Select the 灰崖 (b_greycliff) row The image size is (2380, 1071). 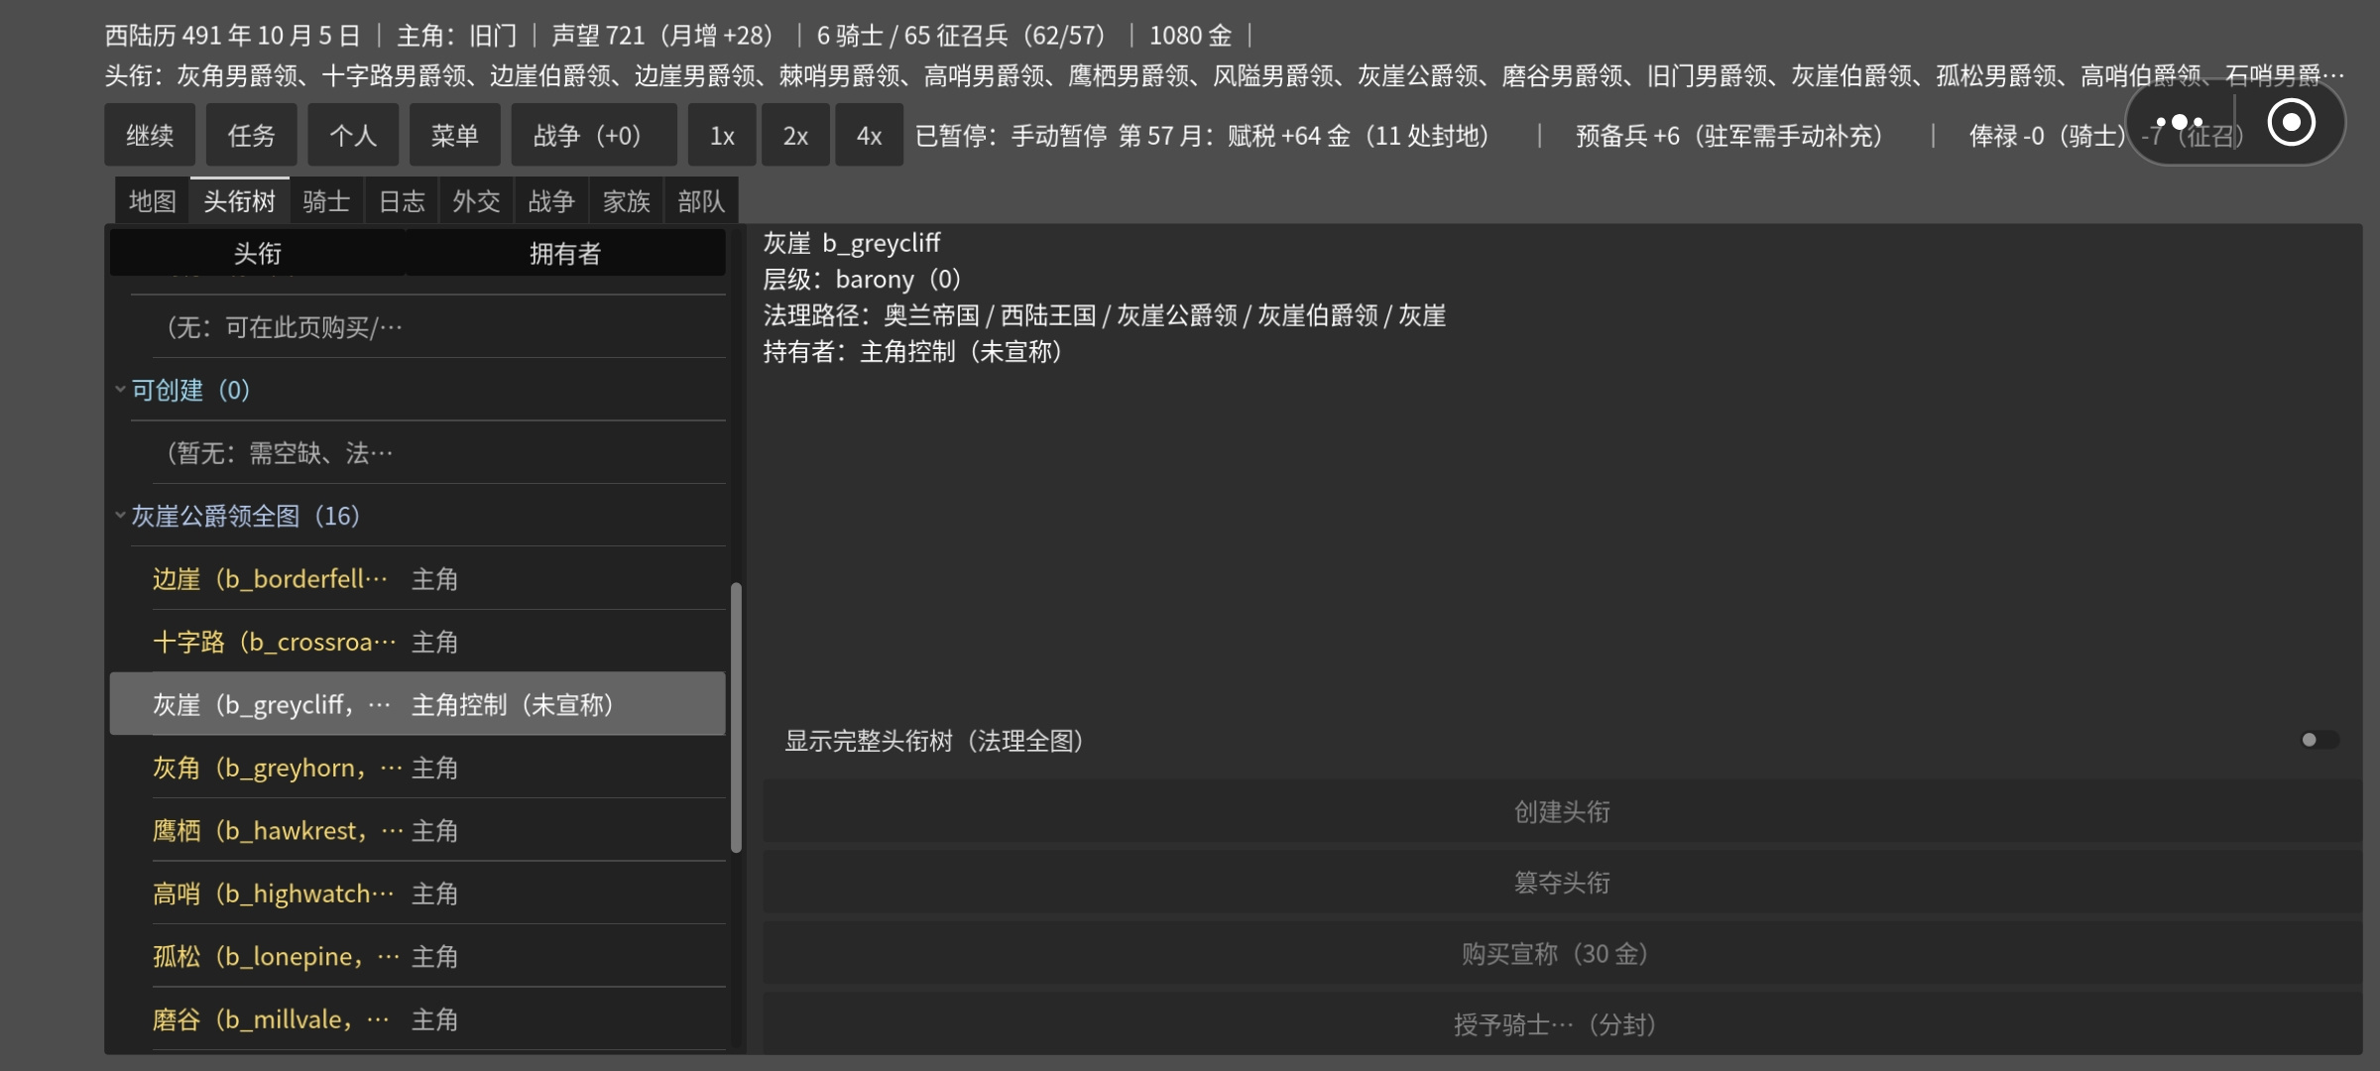pyautogui.click(x=417, y=704)
